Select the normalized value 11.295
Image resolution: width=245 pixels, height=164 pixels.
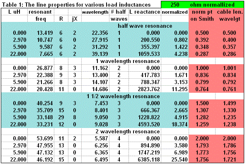click(x=180, y=89)
